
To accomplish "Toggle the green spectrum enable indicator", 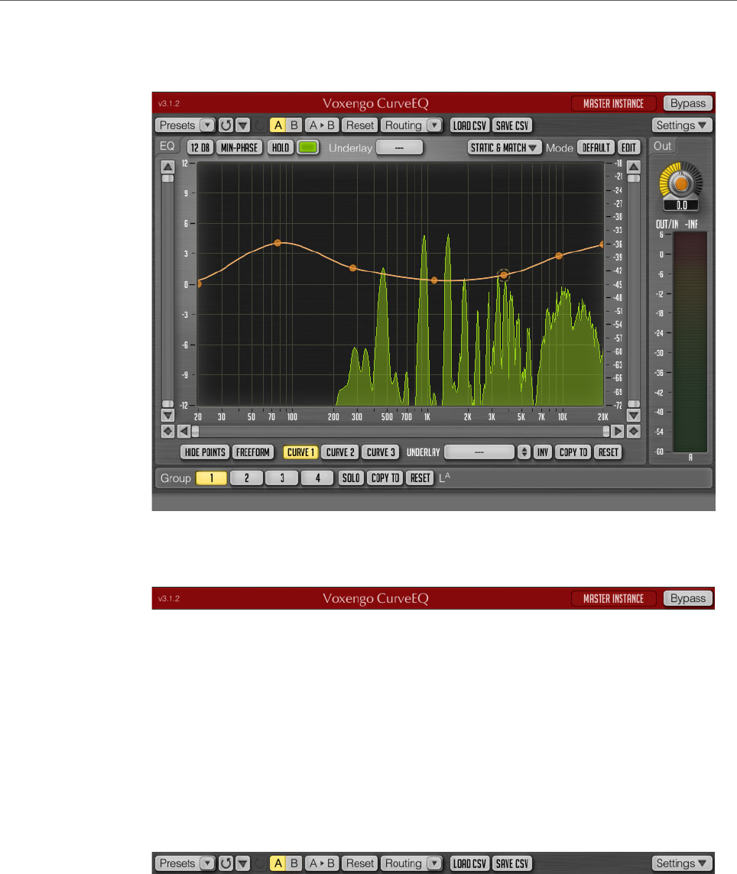I will point(308,147).
